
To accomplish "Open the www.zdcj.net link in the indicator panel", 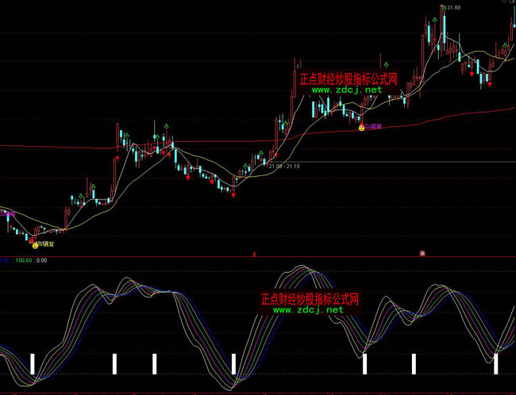I will tap(310, 310).
